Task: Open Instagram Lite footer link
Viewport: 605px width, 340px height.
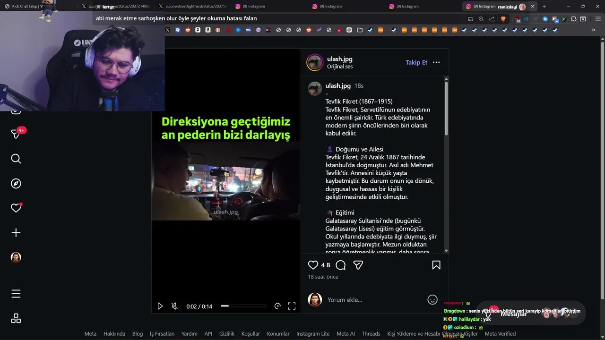Action: pos(313,334)
